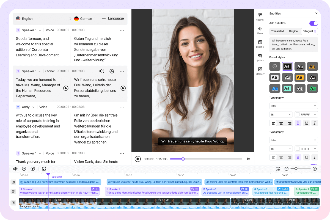This screenshot has width=330, height=220.
Task: Toggle the Add Subtitles switch
Action: click(x=313, y=23)
